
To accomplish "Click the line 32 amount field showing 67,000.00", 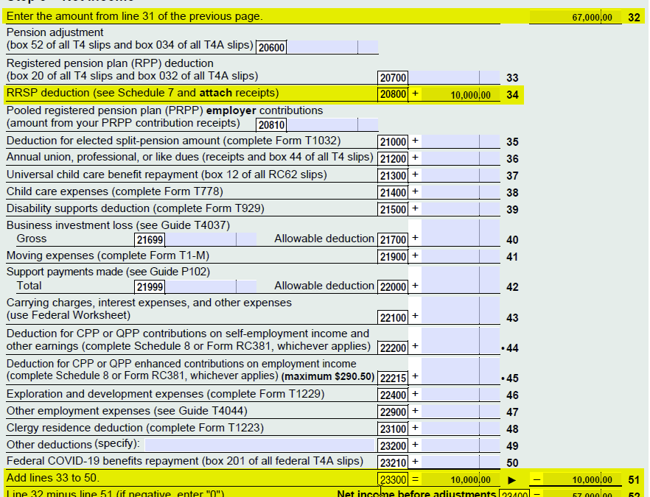I will pos(576,17).
